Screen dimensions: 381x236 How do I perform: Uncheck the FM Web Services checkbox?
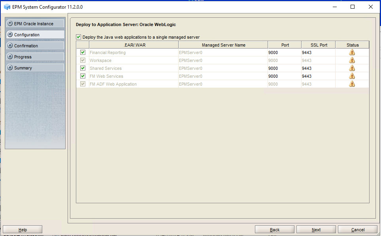83,76
